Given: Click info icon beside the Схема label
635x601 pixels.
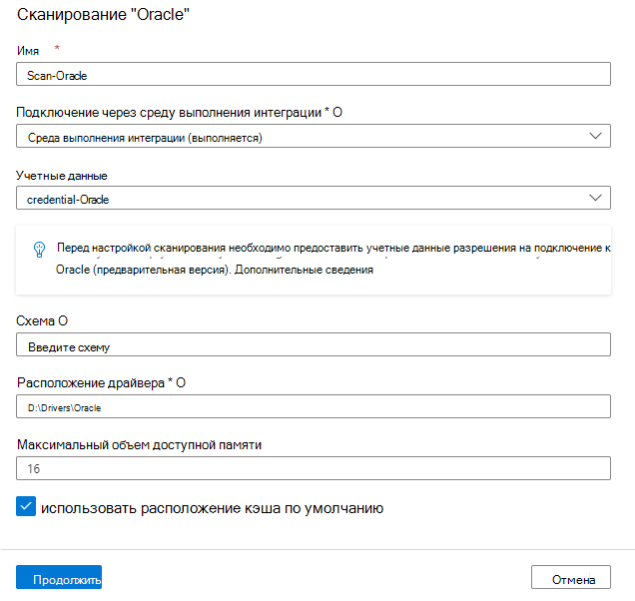Looking at the screenshot, I should coord(63,320).
